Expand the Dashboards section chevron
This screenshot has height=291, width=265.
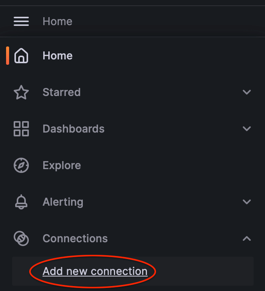pyautogui.click(x=247, y=129)
